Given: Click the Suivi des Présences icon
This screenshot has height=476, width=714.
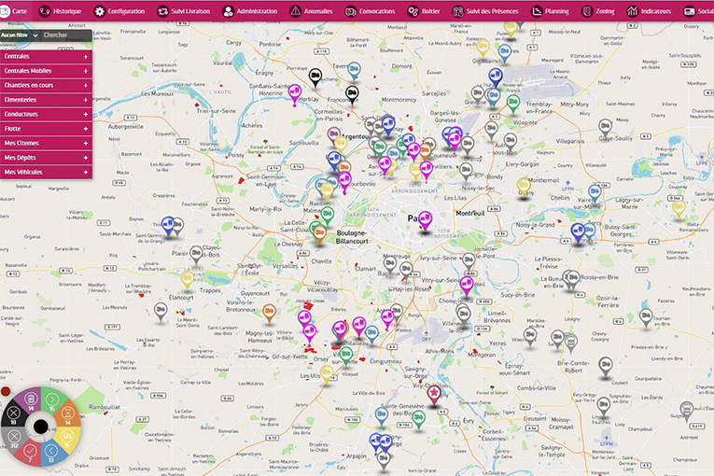Looking at the screenshot, I should 458,11.
